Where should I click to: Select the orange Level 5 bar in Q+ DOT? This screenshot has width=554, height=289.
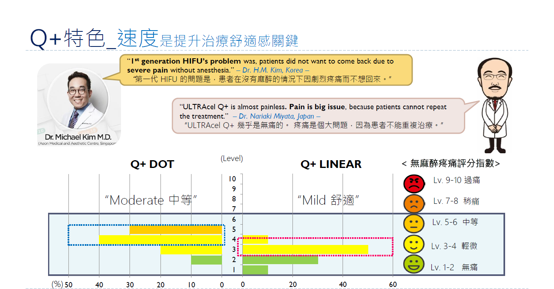tap(176, 229)
